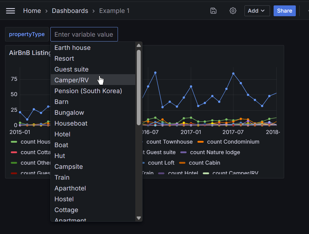Image resolution: width=309 pixels, height=234 pixels.
Task: Click the save dashboard icon
Action: [213, 11]
